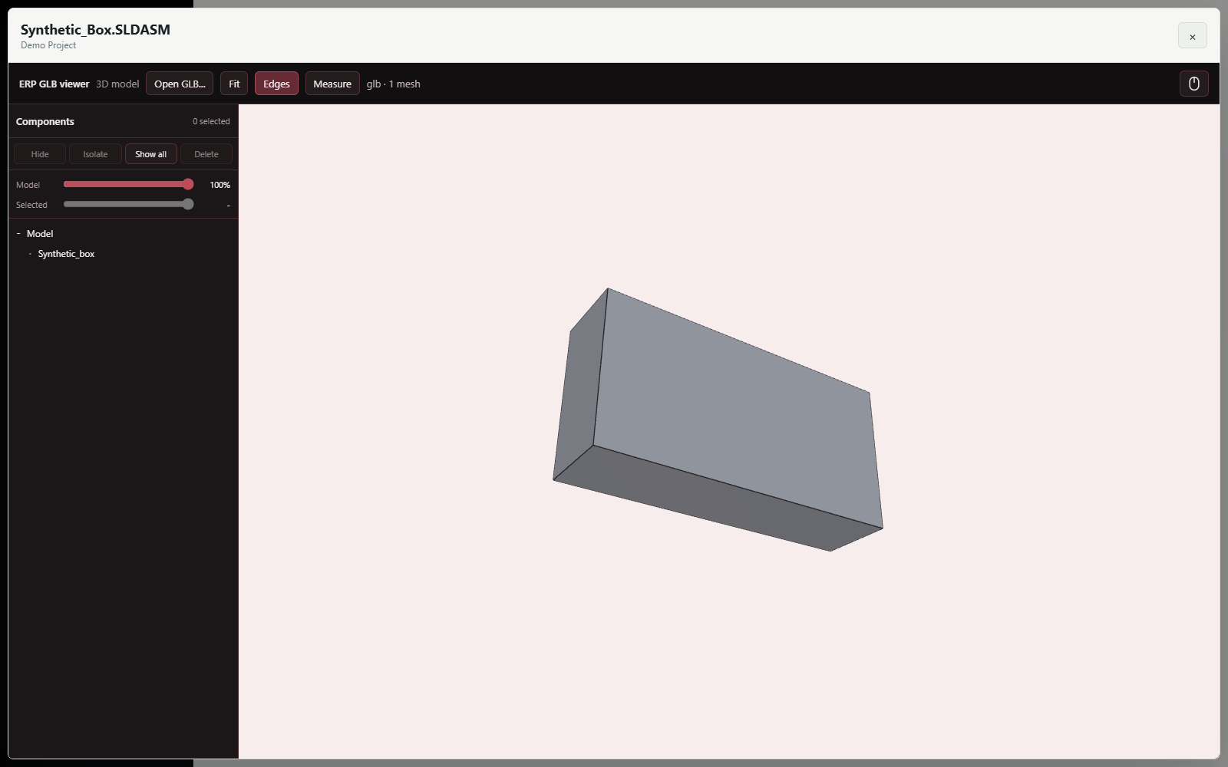Click Show all components
Screen dimensions: 1228x767
[151, 154]
